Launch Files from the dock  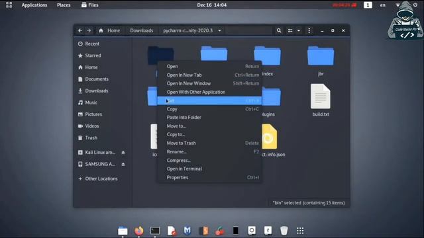point(123,231)
